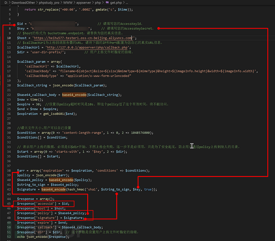Click $response = array() on line 44
The image size is (275, 241).
pyautogui.click(x=35, y=199)
